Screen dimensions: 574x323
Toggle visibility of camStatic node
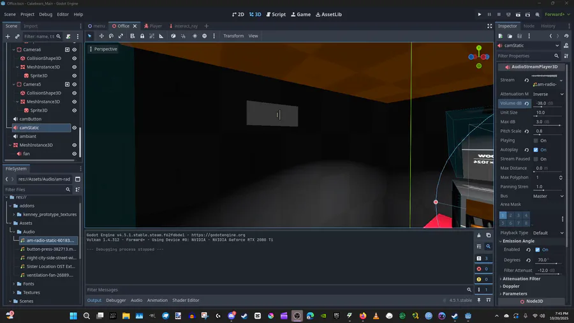(x=75, y=128)
